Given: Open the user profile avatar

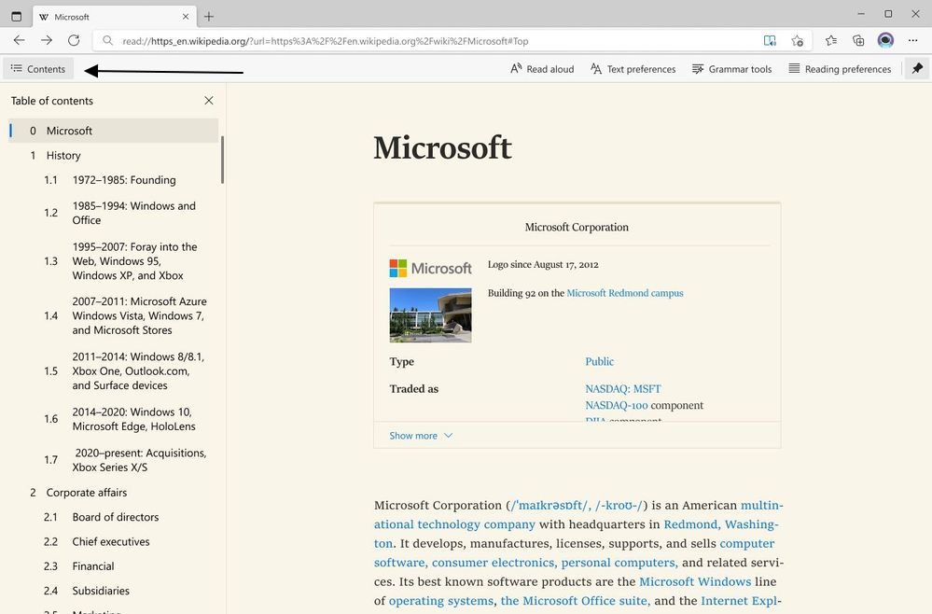Looking at the screenshot, I should pos(885,40).
